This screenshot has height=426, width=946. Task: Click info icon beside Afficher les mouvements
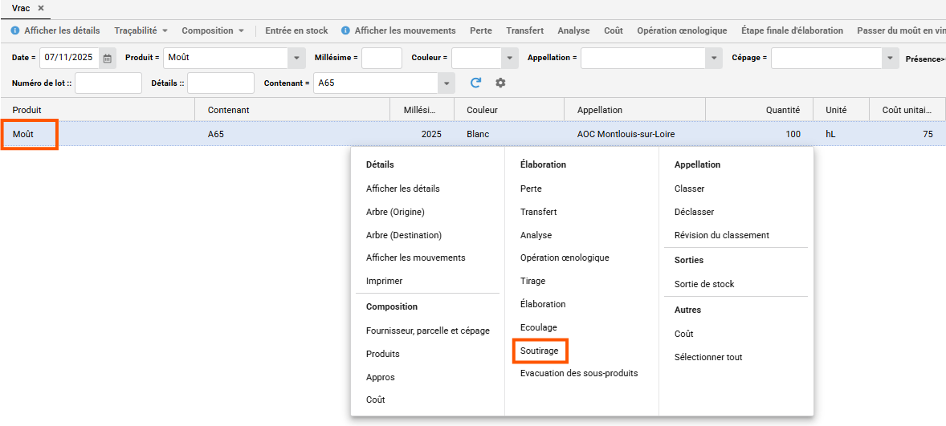click(x=345, y=30)
